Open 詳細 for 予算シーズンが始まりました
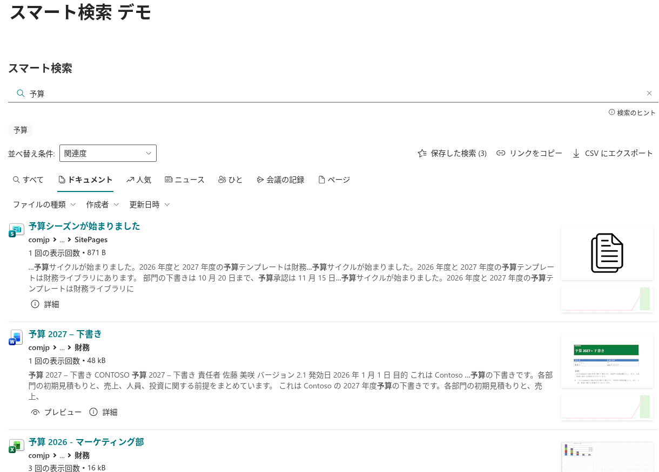The width and height of the screenshot is (659, 472). point(45,304)
